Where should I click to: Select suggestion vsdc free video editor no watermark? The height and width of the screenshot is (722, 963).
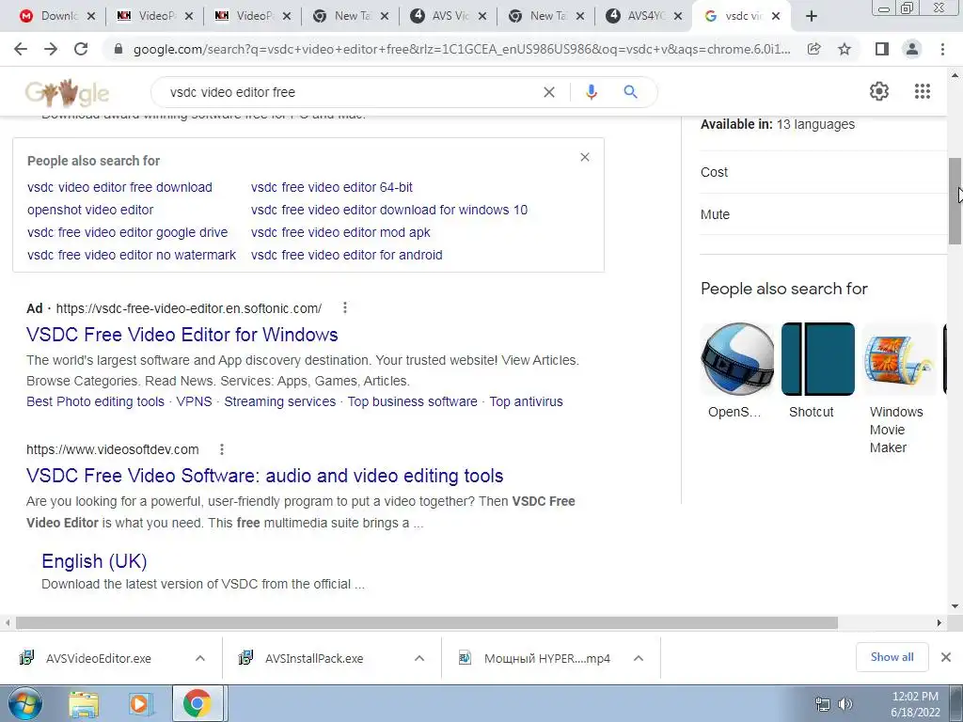tap(132, 255)
